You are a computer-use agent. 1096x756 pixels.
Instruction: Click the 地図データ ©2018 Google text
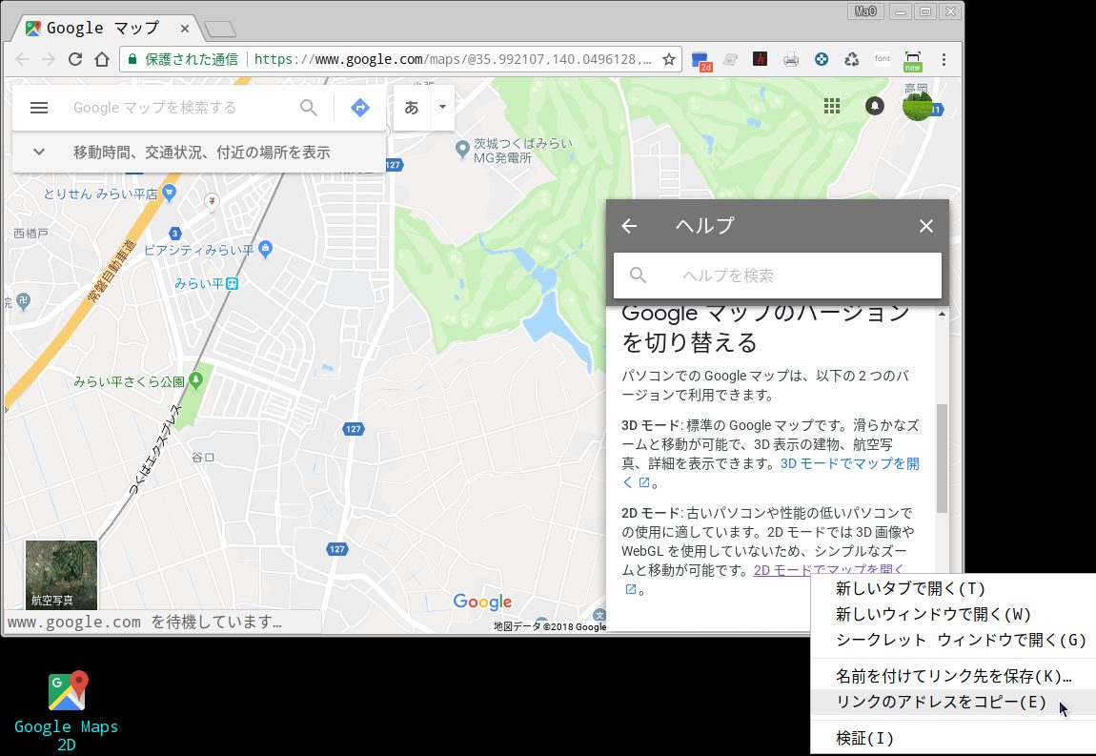pyautogui.click(x=550, y=626)
